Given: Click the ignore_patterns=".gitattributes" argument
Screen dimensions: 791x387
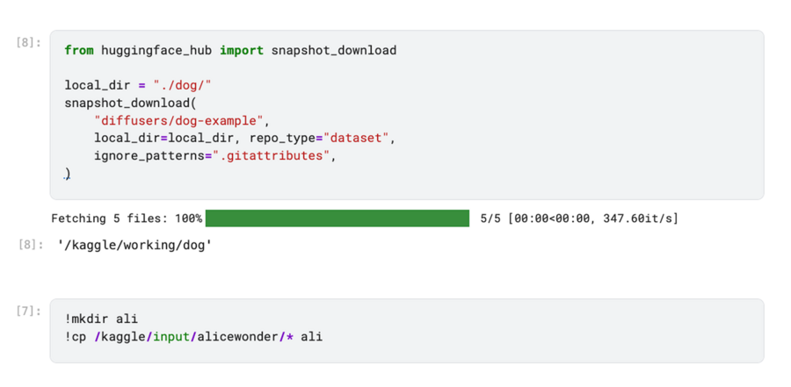Looking at the screenshot, I should click(x=214, y=155).
